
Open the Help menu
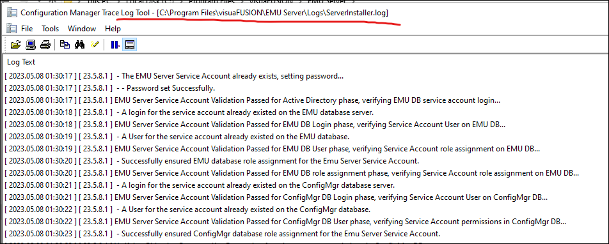coord(113,29)
